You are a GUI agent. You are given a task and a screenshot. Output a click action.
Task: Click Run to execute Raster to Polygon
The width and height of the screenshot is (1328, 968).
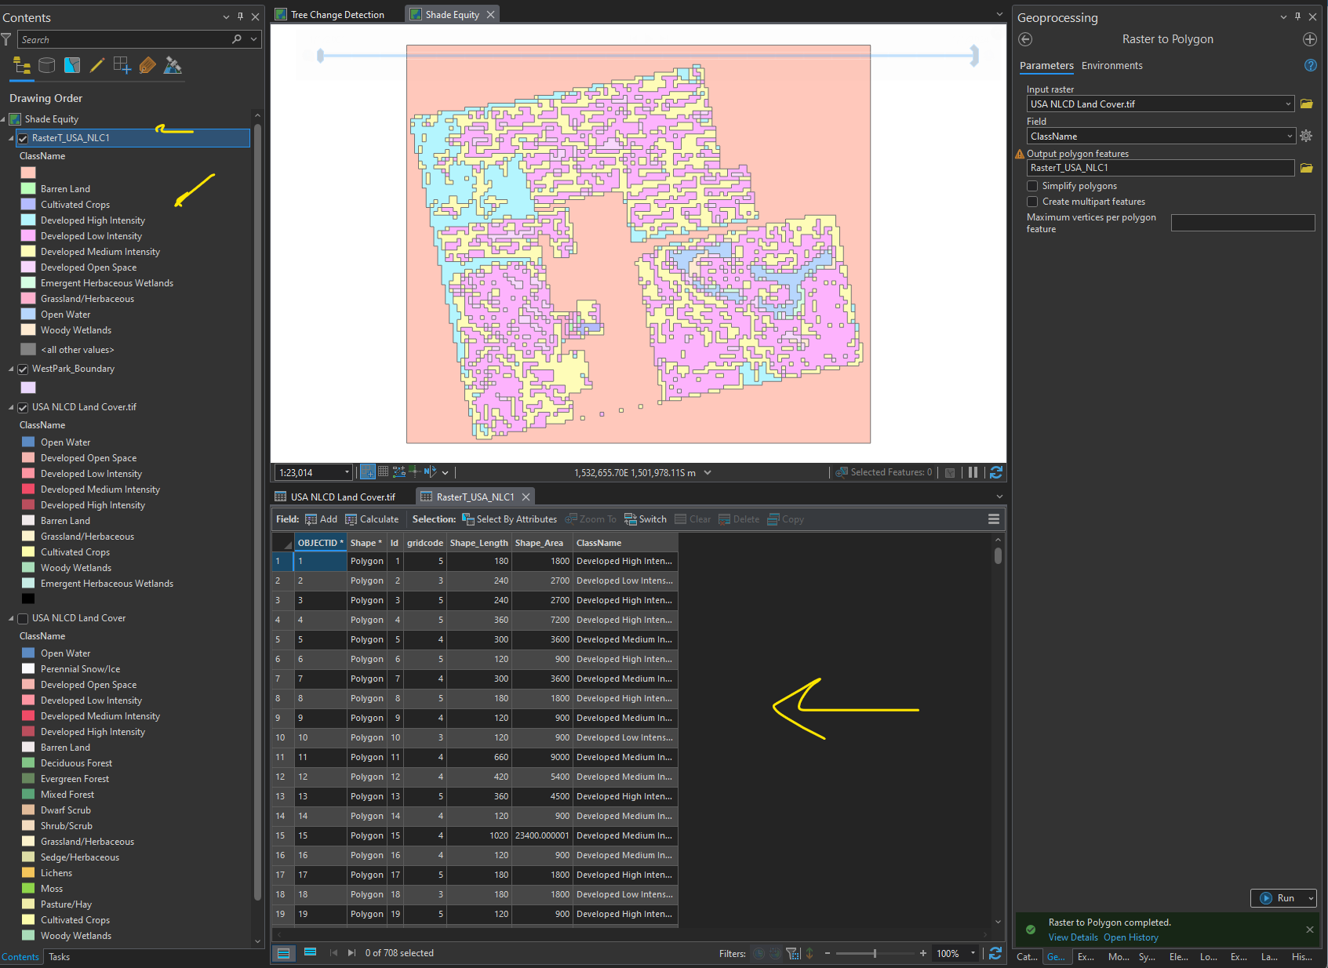click(x=1282, y=898)
